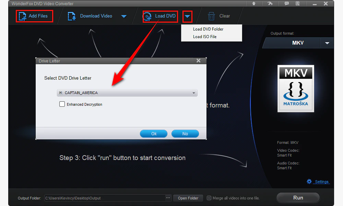This screenshot has width=343, height=206.
Task: Click No in Drive Letter dialog
Action: (185, 134)
